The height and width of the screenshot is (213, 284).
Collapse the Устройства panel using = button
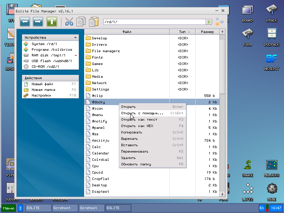[x=75, y=38]
